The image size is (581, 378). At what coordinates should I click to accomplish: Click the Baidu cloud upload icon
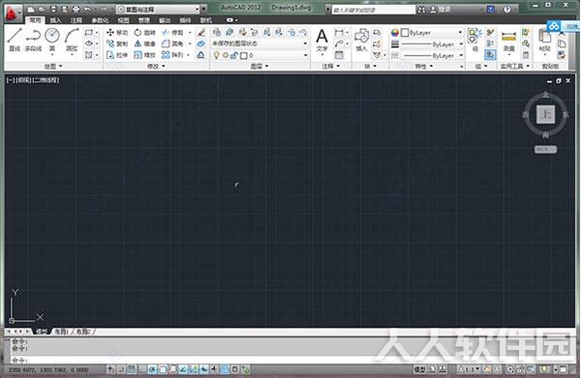pos(554,26)
